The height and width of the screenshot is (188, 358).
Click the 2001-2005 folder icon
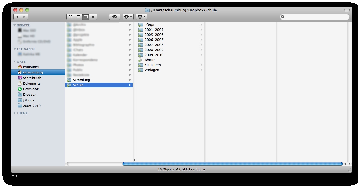(x=141, y=30)
